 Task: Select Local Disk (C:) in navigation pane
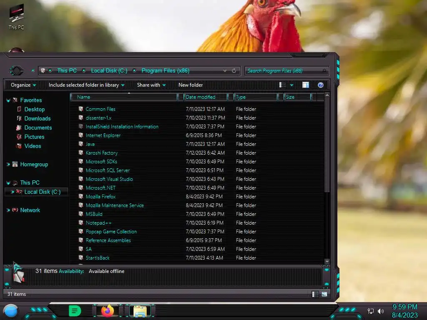point(43,192)
